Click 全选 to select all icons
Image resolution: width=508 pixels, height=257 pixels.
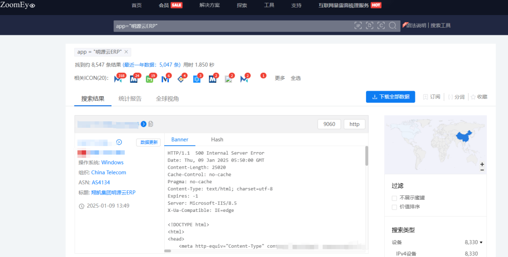[295, 78]
